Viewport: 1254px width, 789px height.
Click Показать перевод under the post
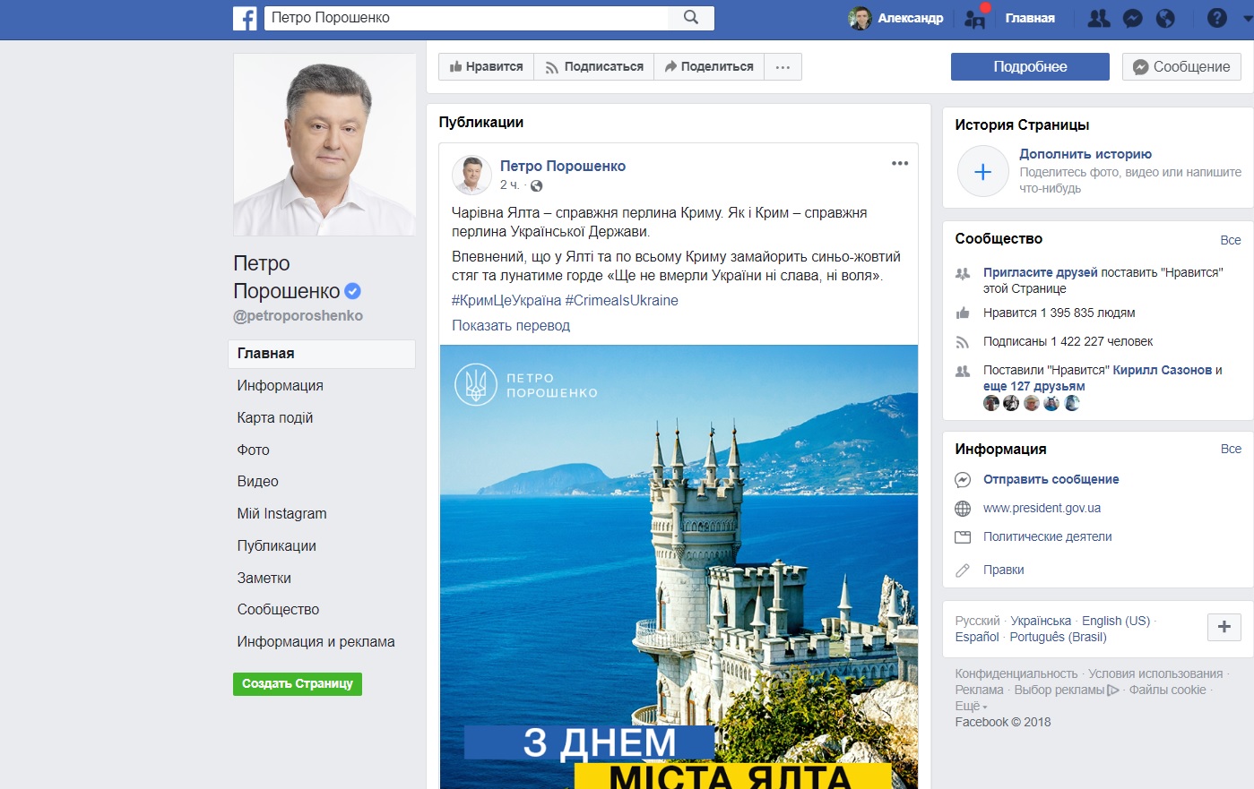pos(511,326)
